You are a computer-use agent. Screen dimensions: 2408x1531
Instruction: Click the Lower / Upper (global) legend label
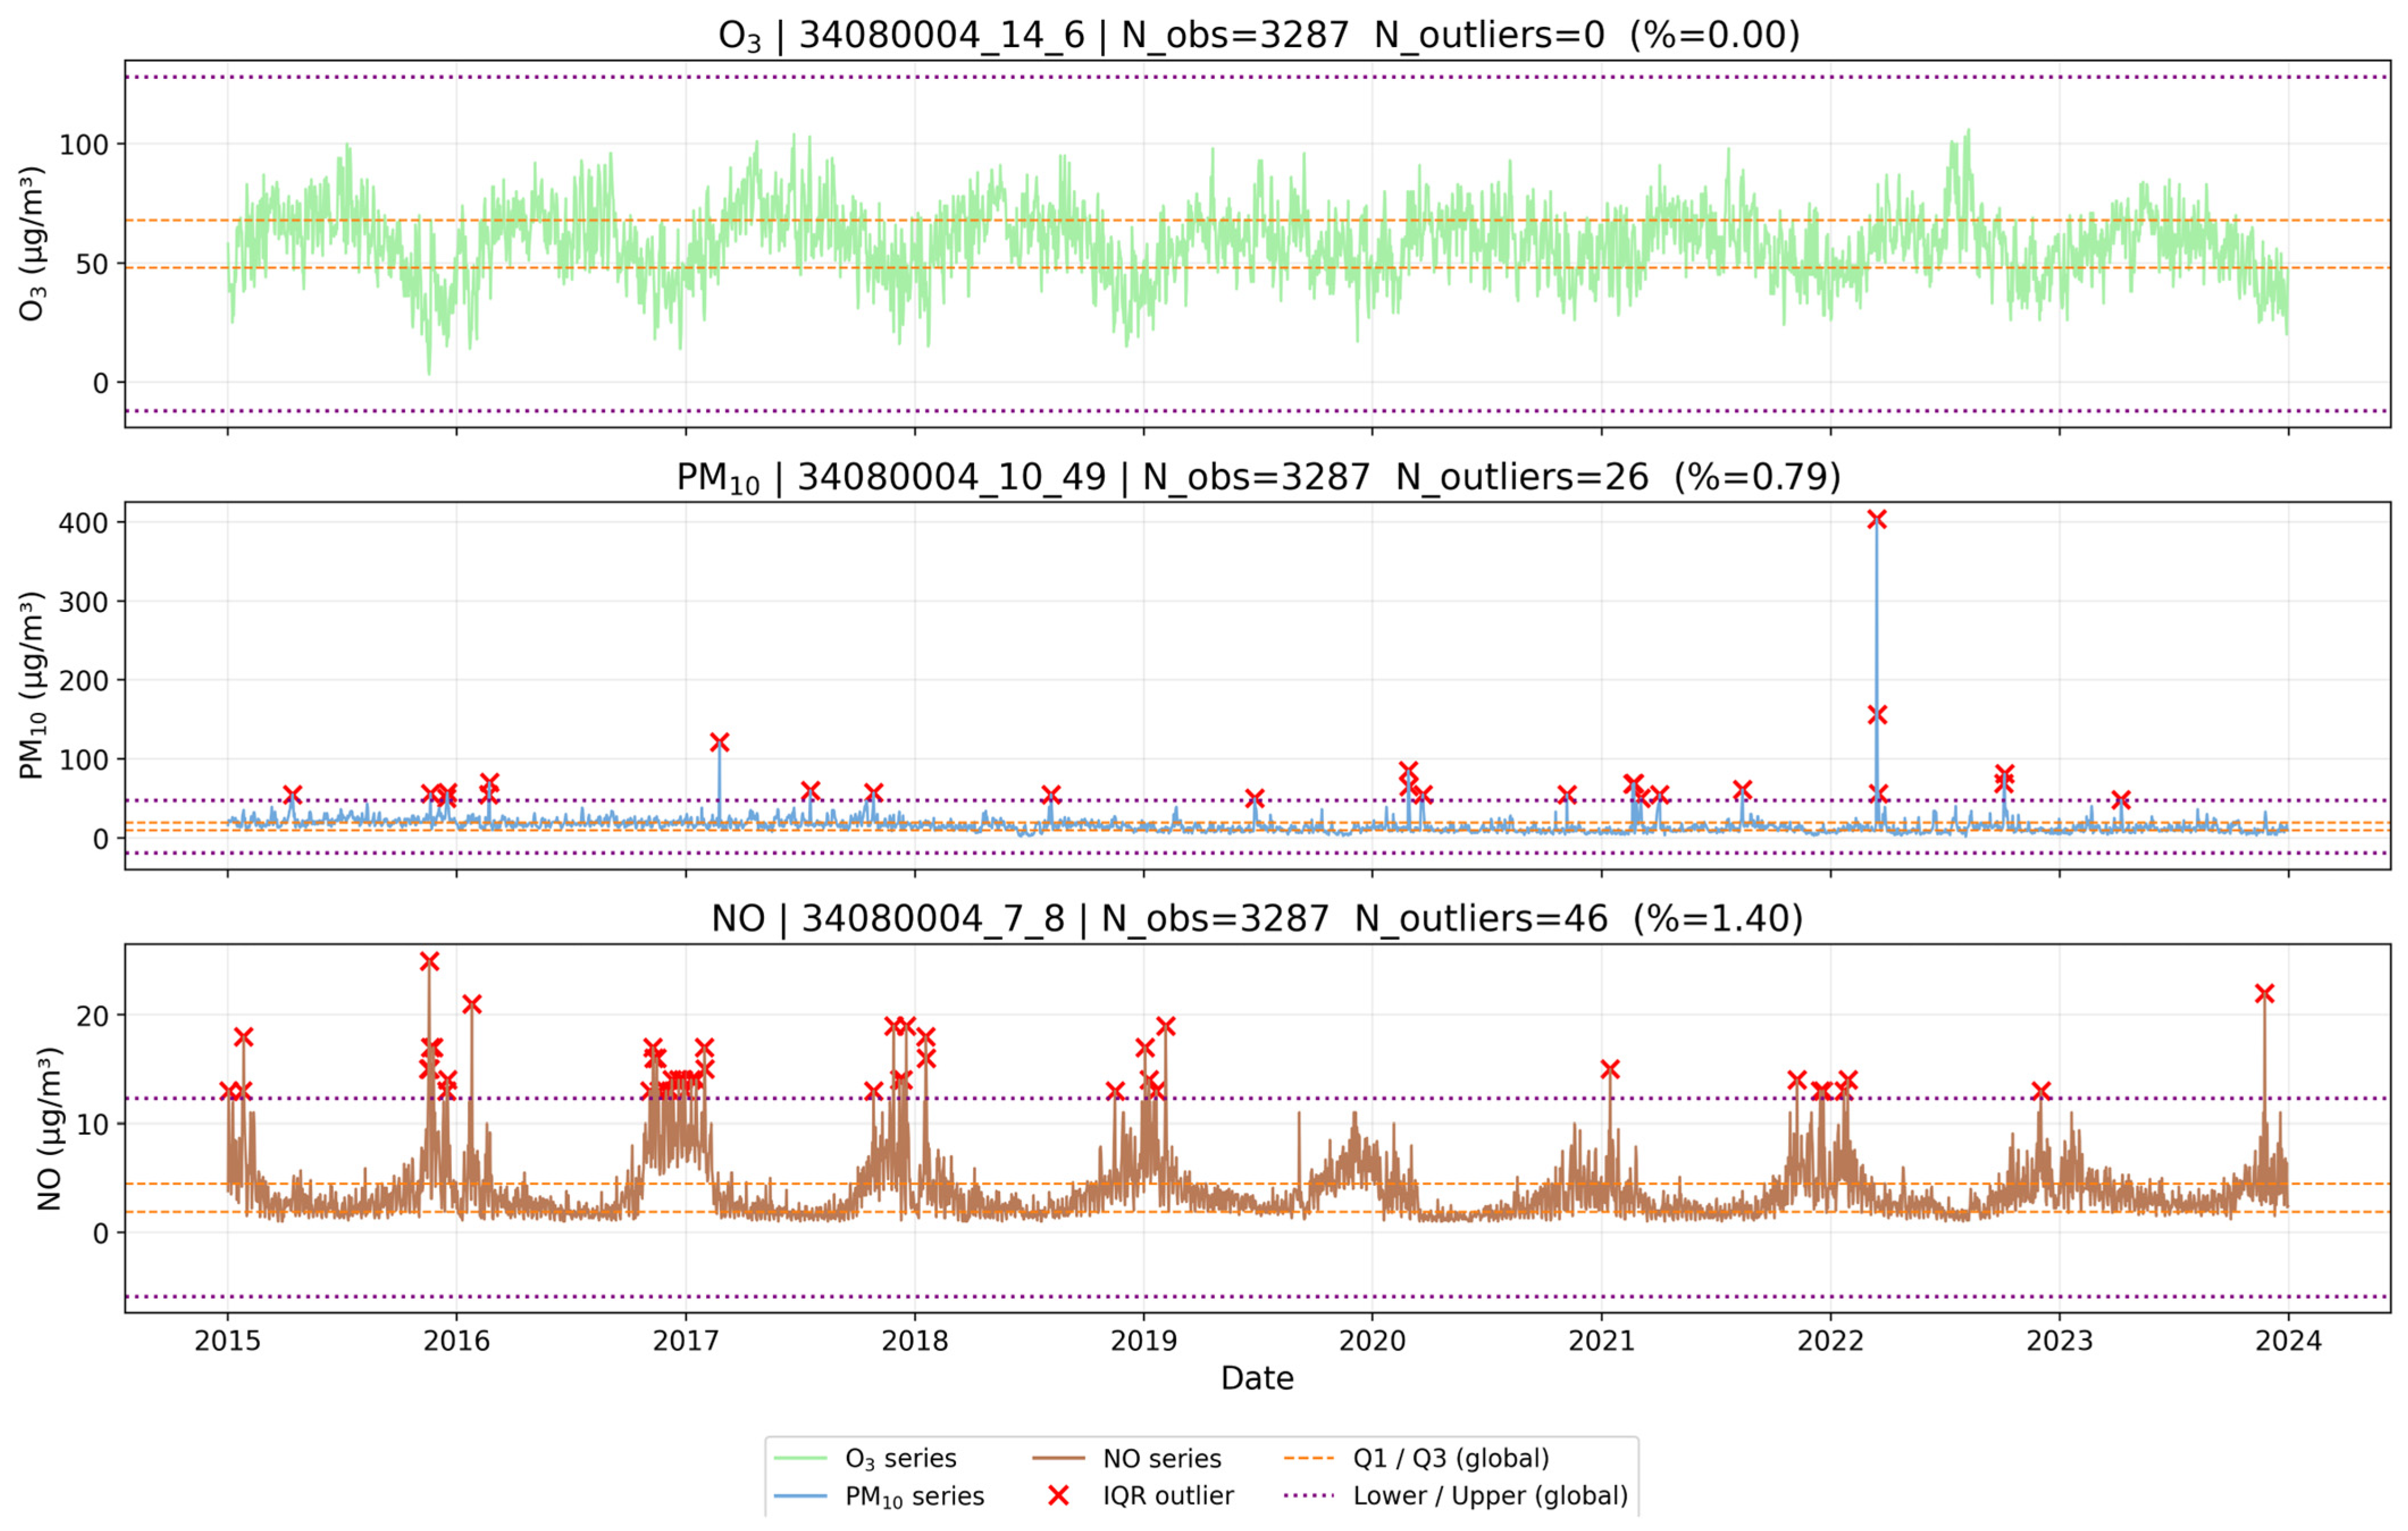pos(1490,1496)
